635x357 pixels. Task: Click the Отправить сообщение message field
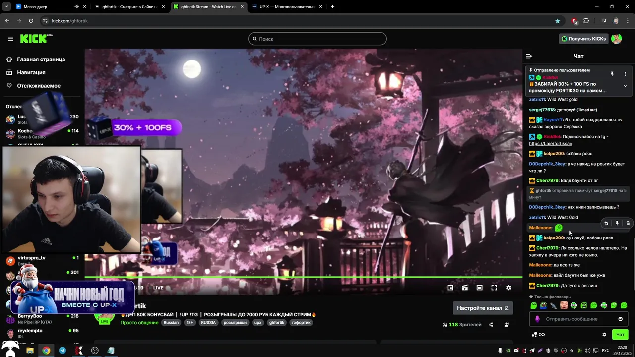point(578,319)
